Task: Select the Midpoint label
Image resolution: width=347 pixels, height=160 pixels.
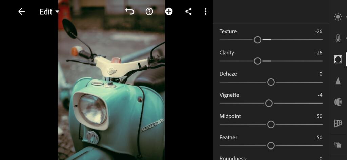Action: pos(230,116)
